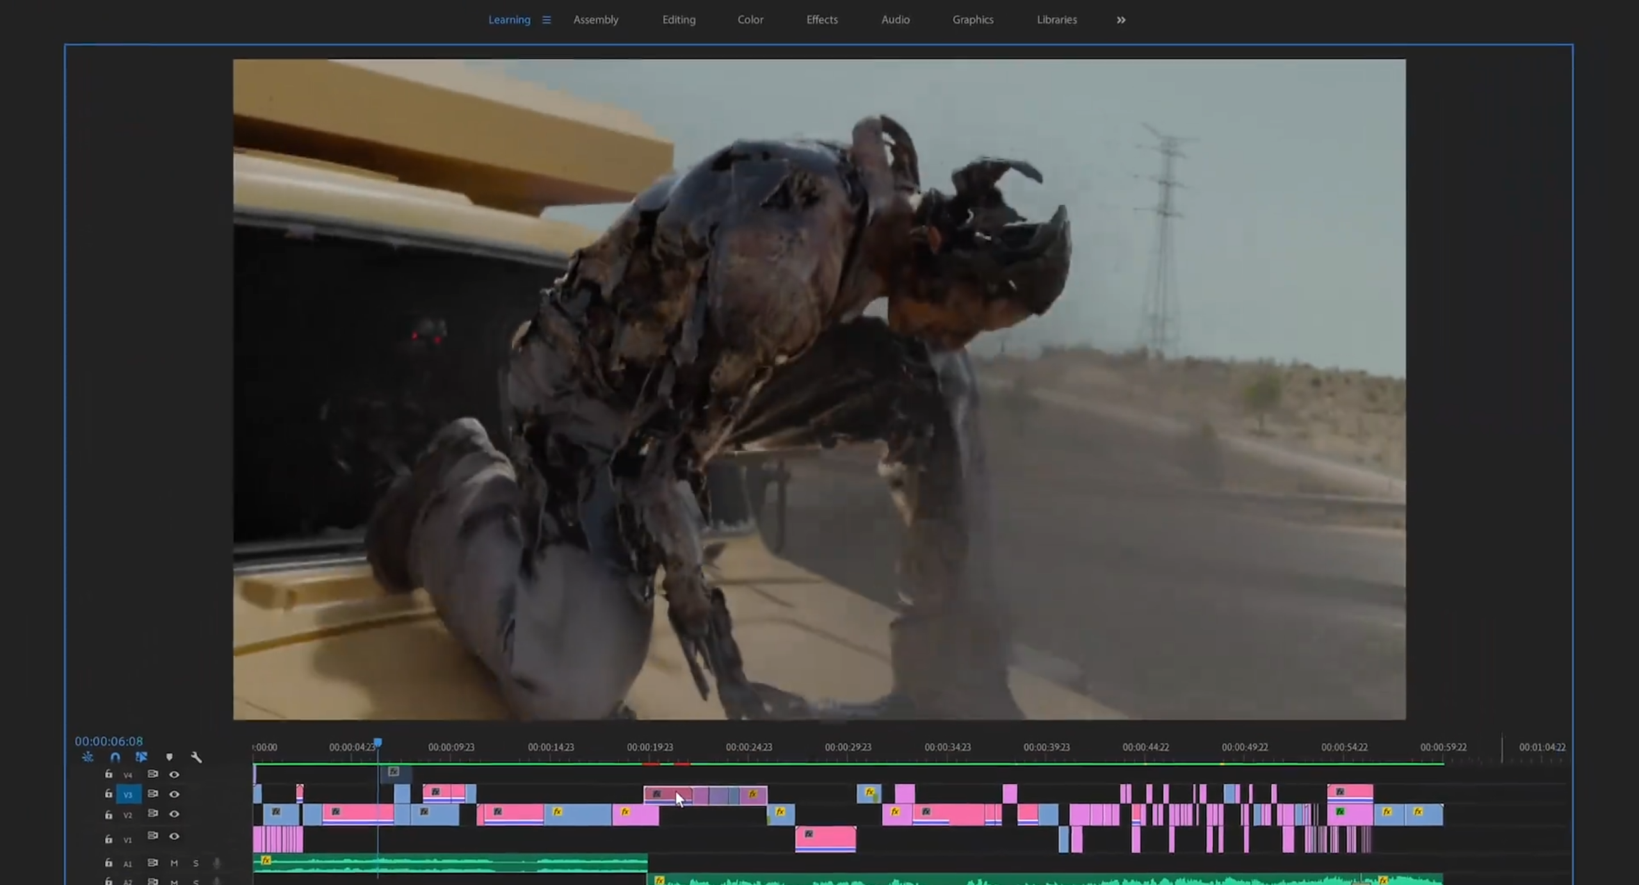Solo the A1 audio track
Screen dimensions: 1639x885
click(196, 863)
